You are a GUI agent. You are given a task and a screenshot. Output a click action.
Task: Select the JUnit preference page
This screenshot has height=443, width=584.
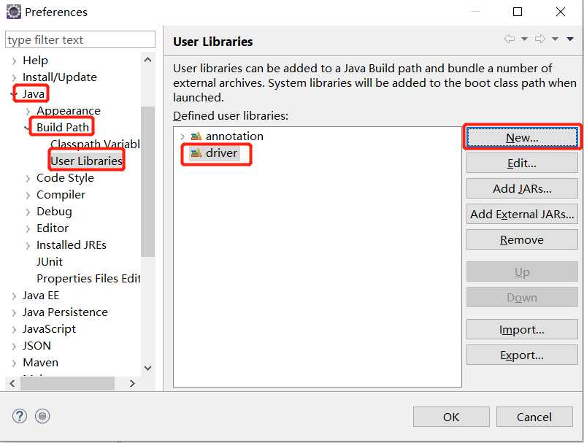tap(50, 262)
